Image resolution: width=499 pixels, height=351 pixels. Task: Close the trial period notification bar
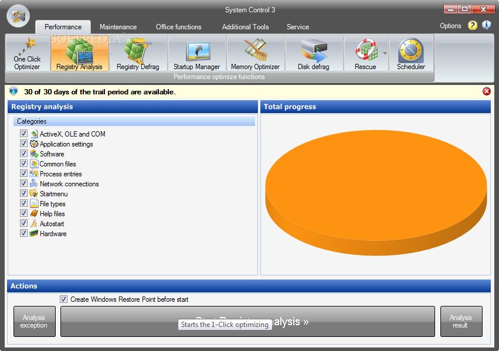[486, 91]
